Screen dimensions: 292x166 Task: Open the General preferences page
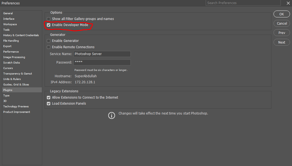(8, 13)
